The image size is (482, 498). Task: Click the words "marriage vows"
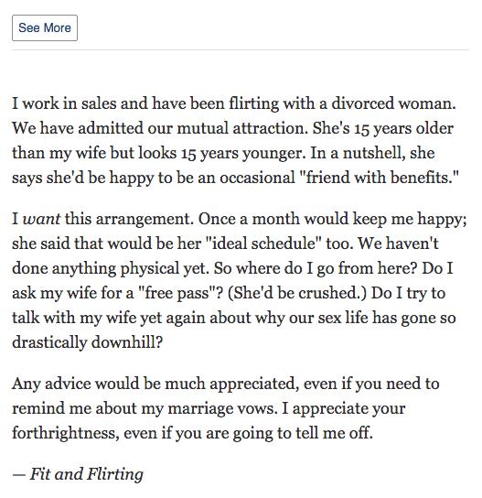220,408
